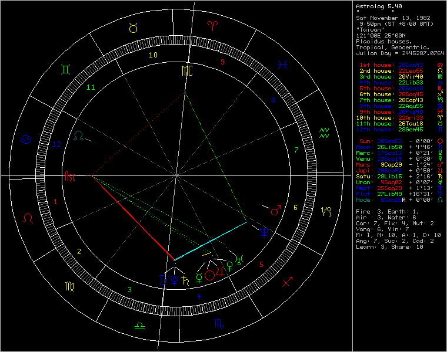This screenshot has width=447, height=352.
Task: Select the green Mercury symbol in the chart
Action: tap(199, 278)
